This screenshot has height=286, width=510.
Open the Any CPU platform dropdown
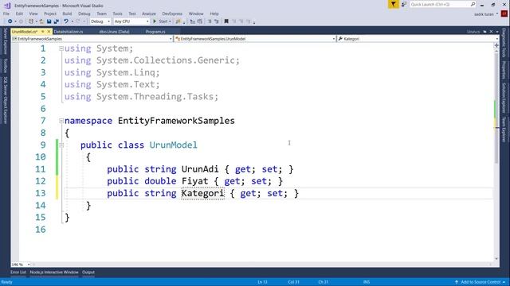click(x=131, y=21)
